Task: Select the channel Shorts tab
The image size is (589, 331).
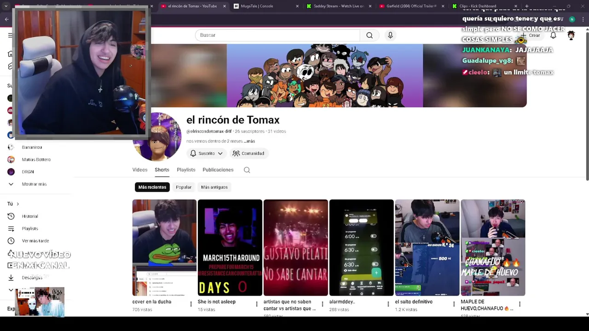Action: tap(162, 170)
